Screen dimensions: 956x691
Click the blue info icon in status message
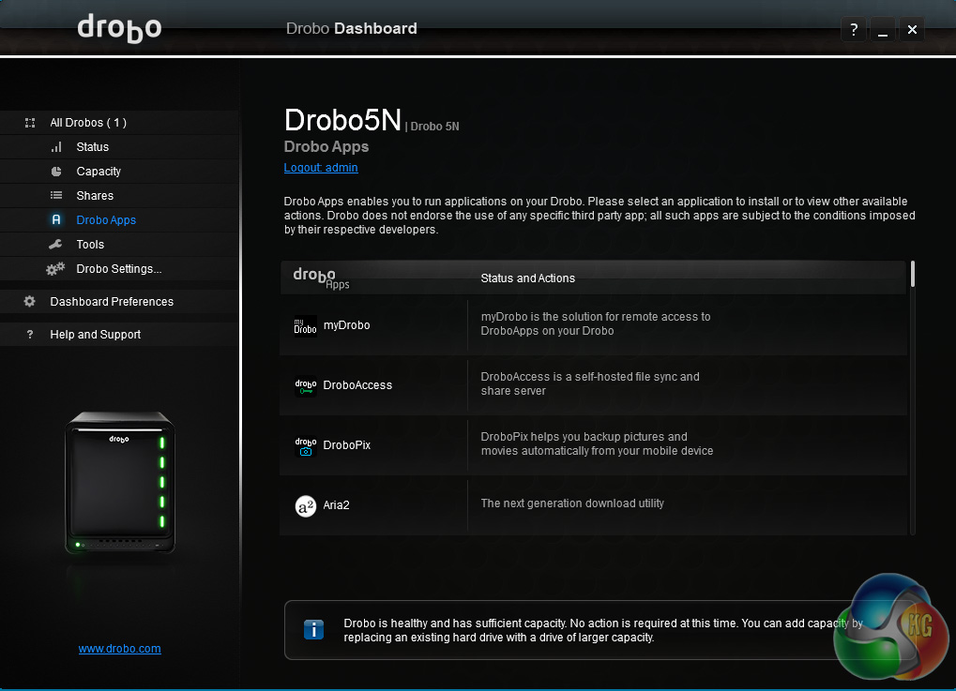(x=314, y=629)
